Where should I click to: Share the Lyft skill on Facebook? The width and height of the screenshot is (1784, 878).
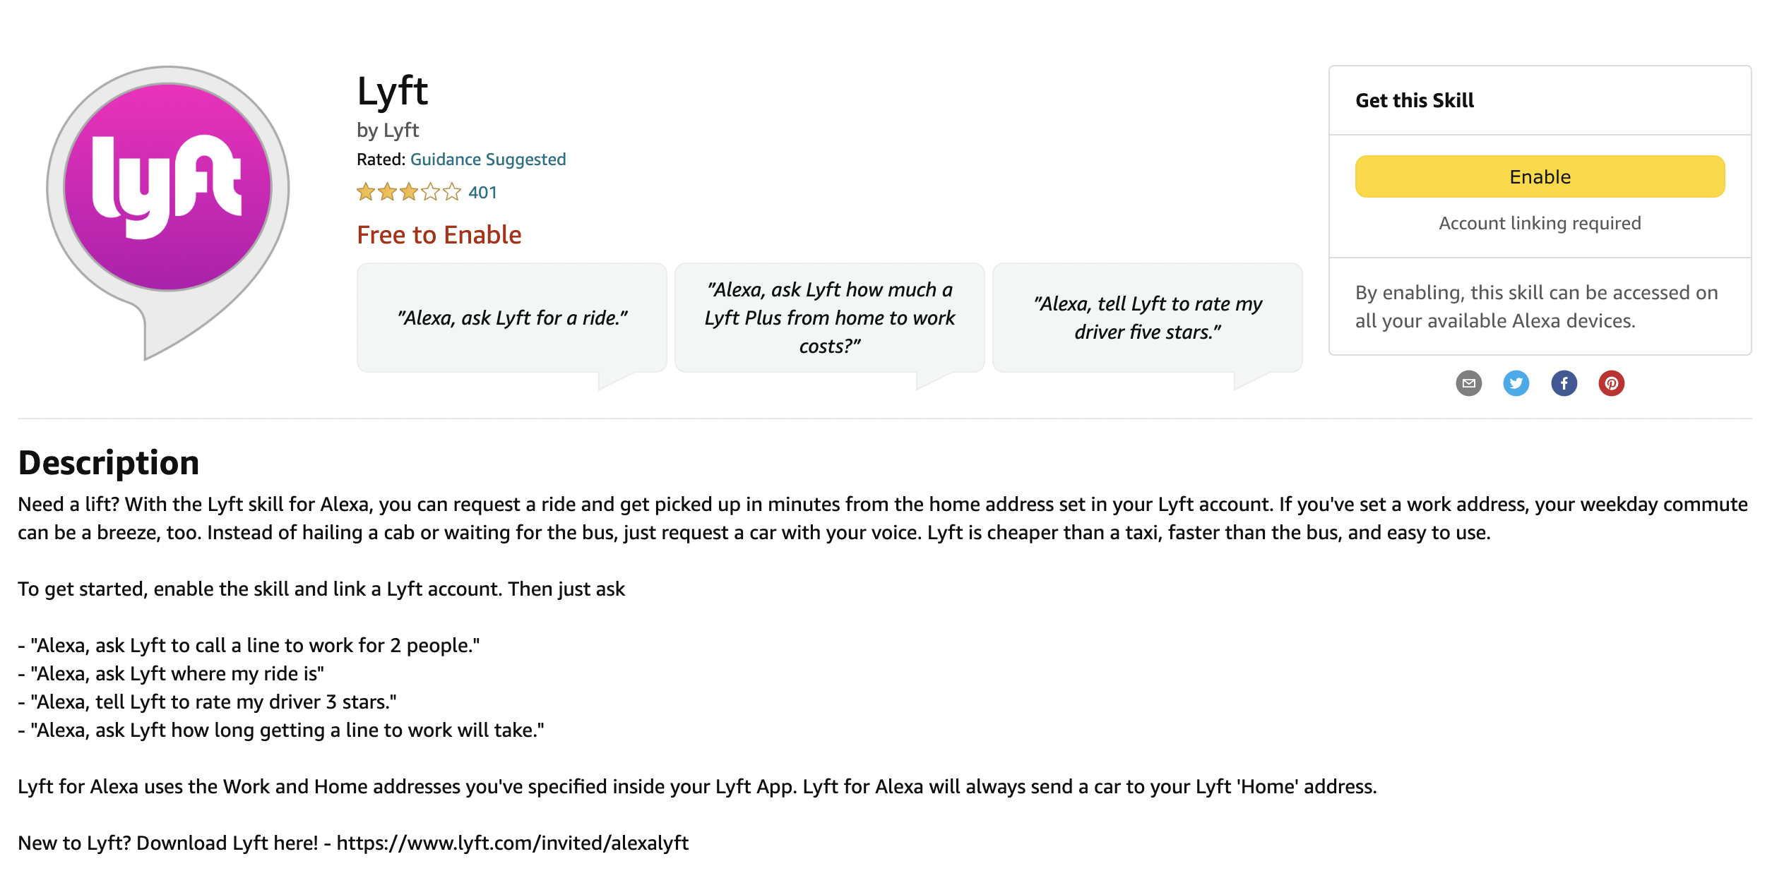pyautogui.click(x=1564, y=383)
